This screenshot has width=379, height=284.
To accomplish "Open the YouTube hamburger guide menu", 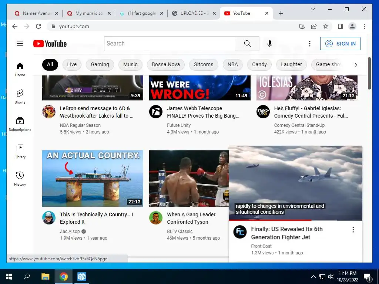I will (x=20, y=44).
